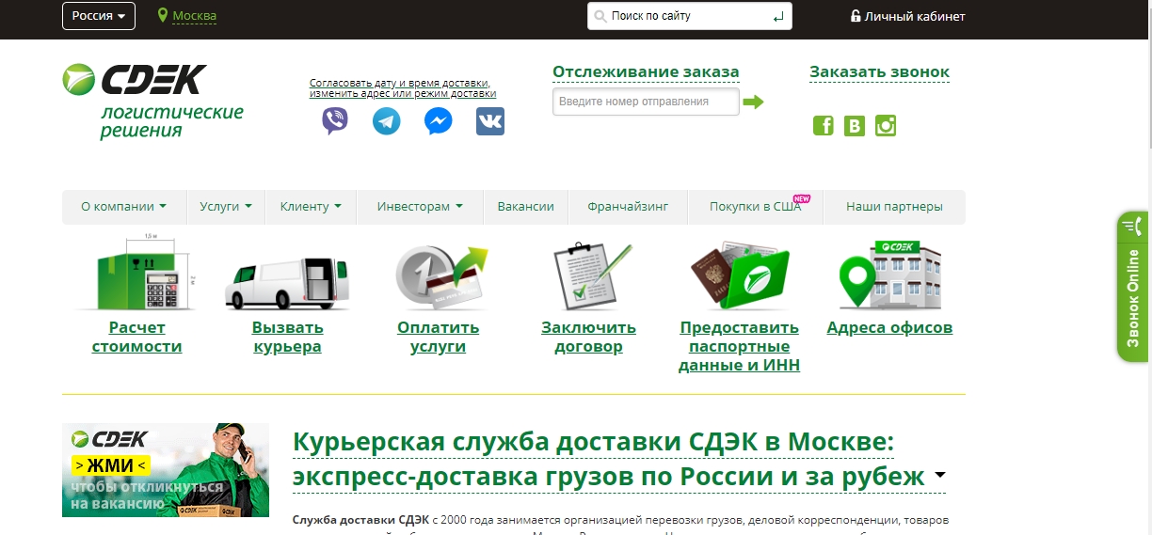The image size is (1152, 535).
Task: Click the blue VK messenger icon
Action: pos(489,121)
